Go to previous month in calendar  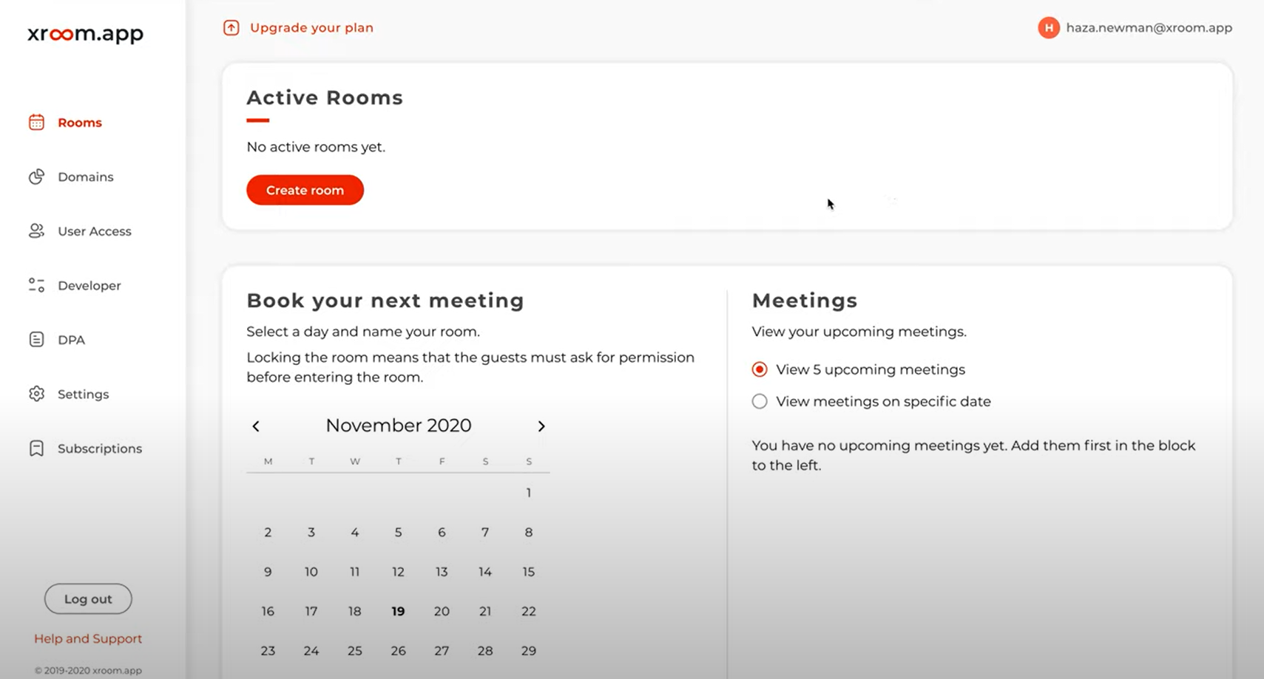[256, 426]
